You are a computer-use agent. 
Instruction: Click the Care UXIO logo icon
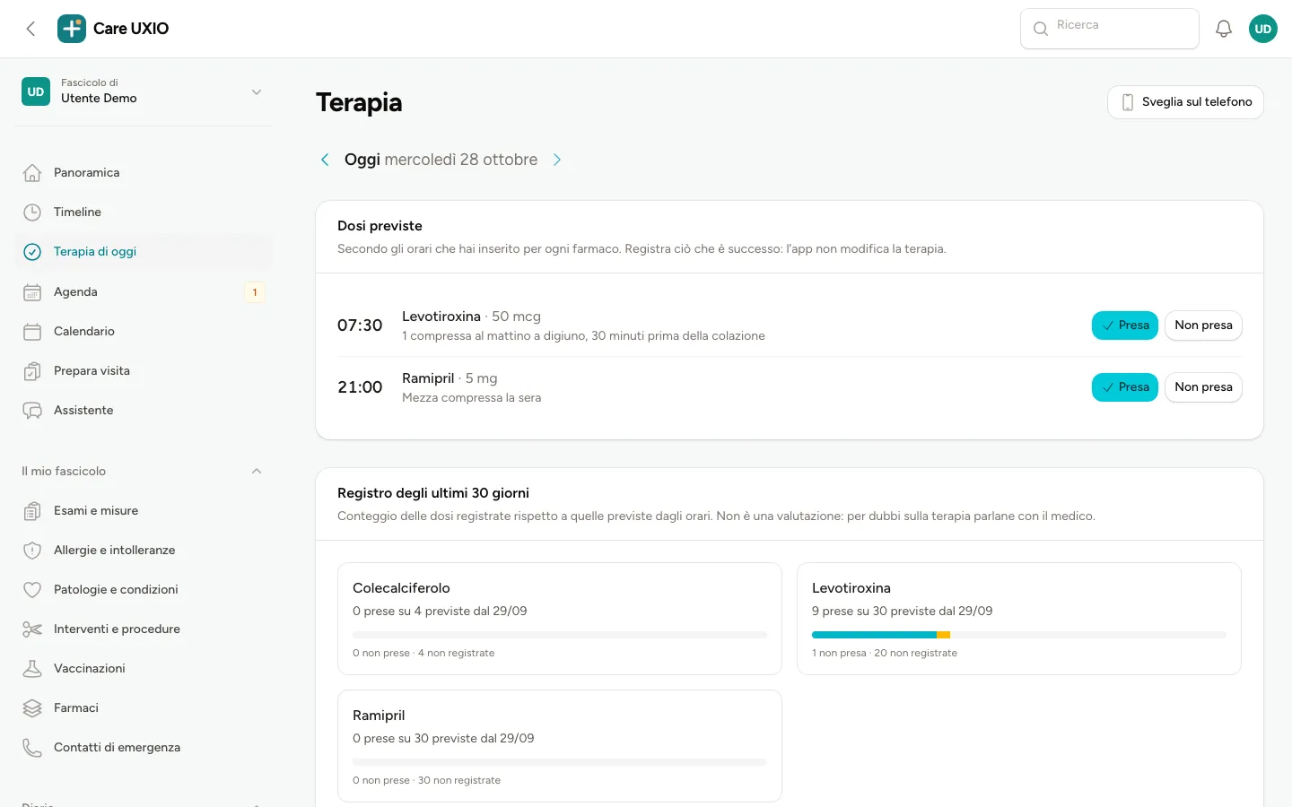coord(72,29)
